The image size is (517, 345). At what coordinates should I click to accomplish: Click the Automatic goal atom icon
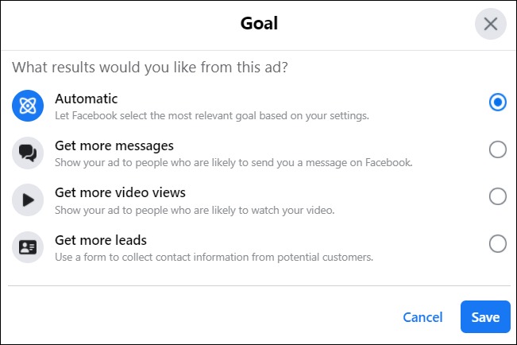[29, 106]
